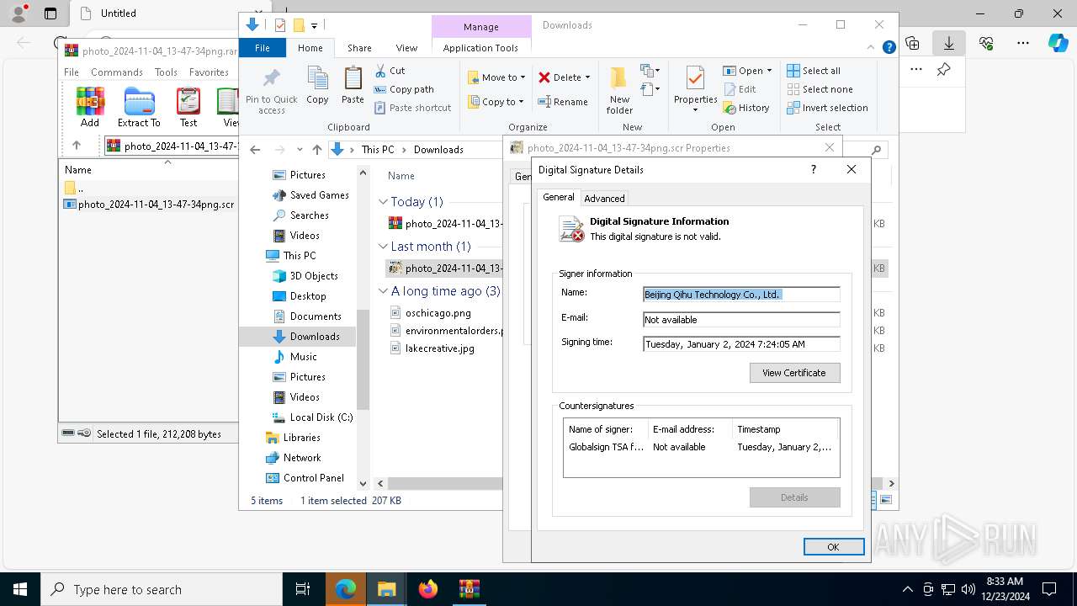This screenshot has height=606, width=1077.
Task: Click Windows Start button
Action: pos(20,589)
